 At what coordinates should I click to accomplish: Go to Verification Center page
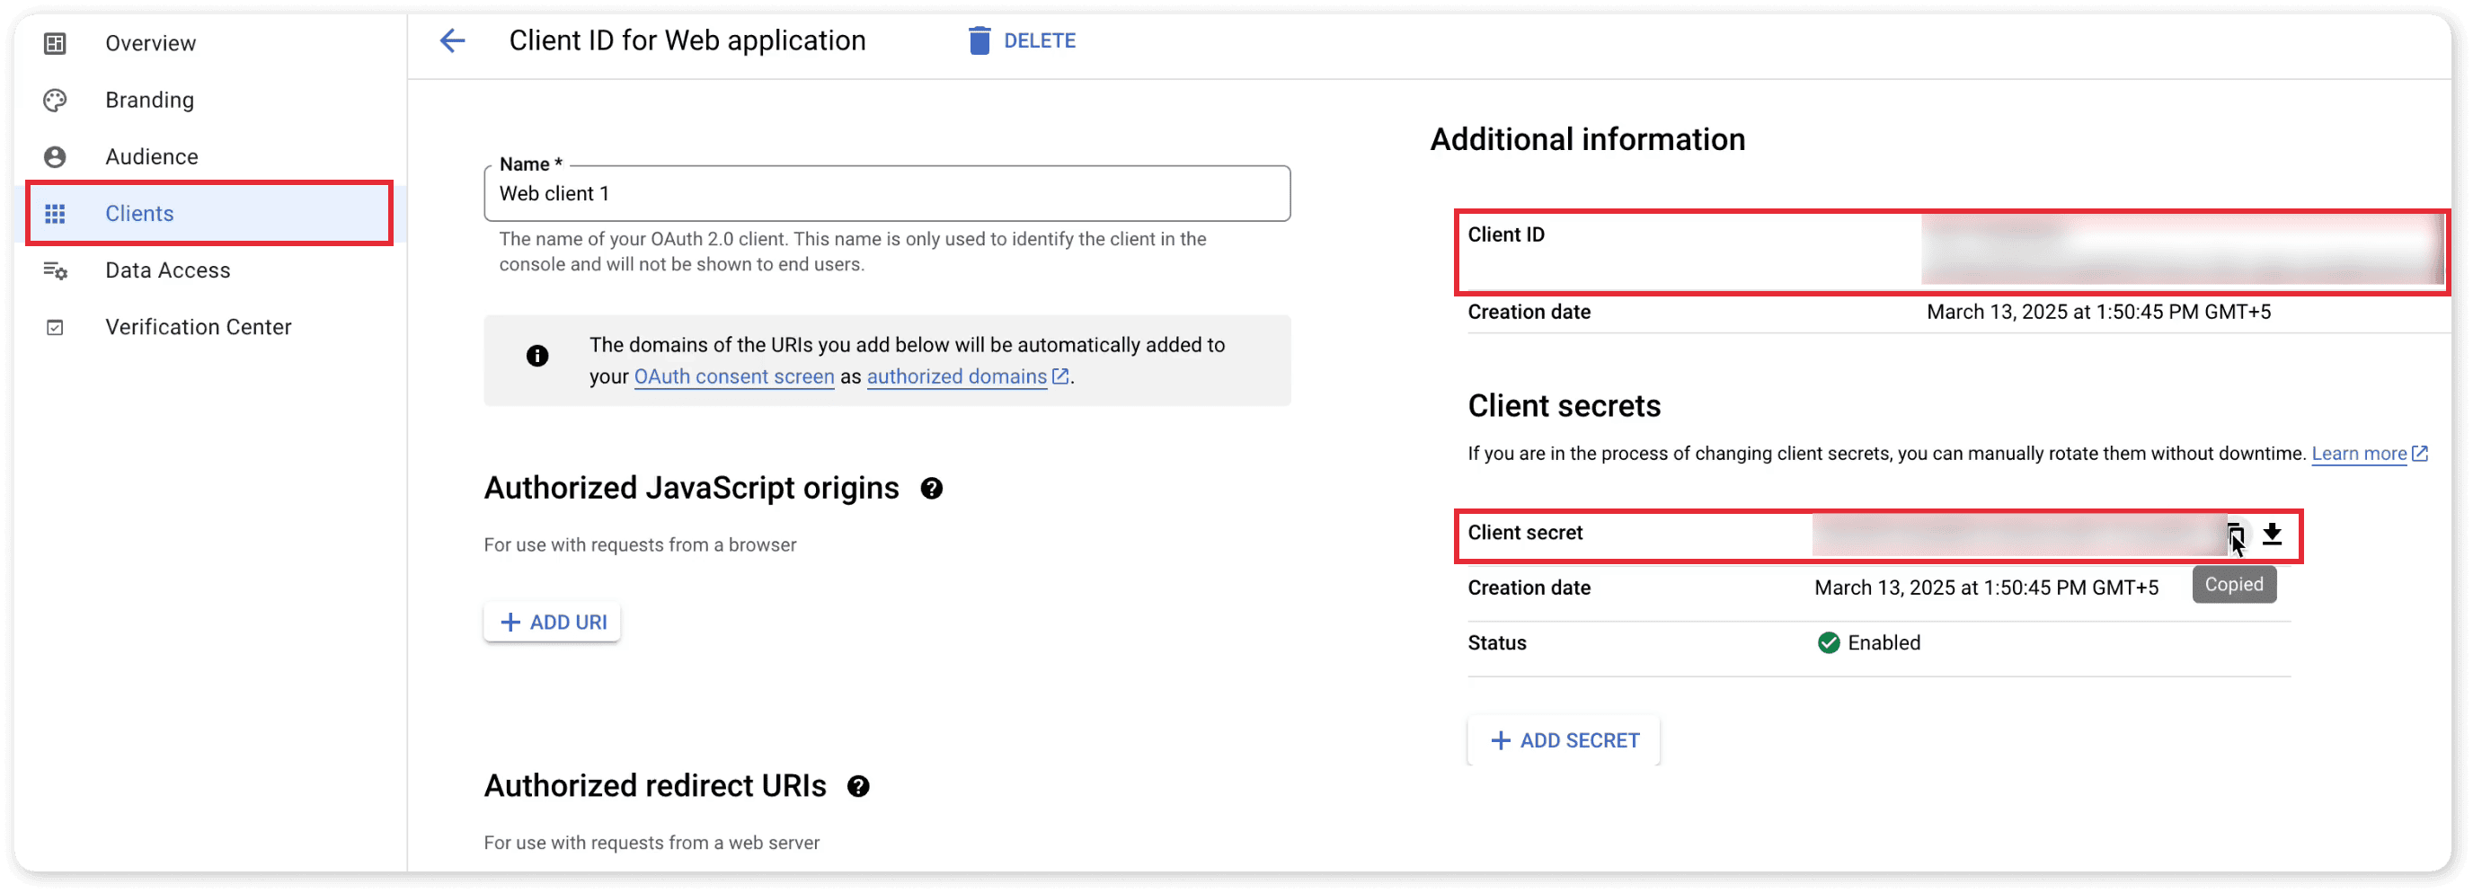(x=198, y=327)
